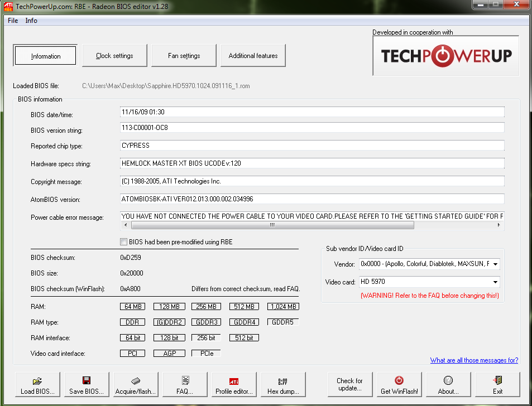Switch to the Clock settings tab
The height and width of the screenshot is (406, 532).
click(x=114, y=56)
